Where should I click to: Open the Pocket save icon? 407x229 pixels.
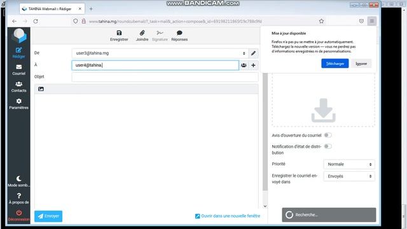click(x=361, y=21)
